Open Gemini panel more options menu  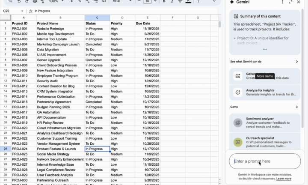pyautogui.click(x=282, y=2)
